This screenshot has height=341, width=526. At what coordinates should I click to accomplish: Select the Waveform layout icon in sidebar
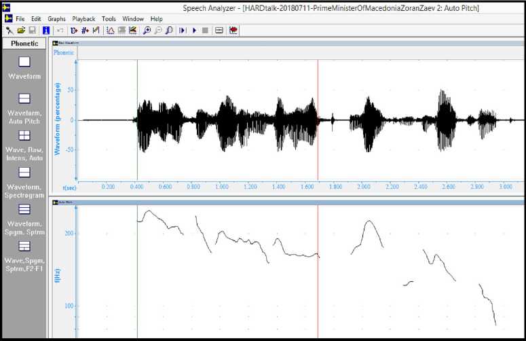click(24, 62)
